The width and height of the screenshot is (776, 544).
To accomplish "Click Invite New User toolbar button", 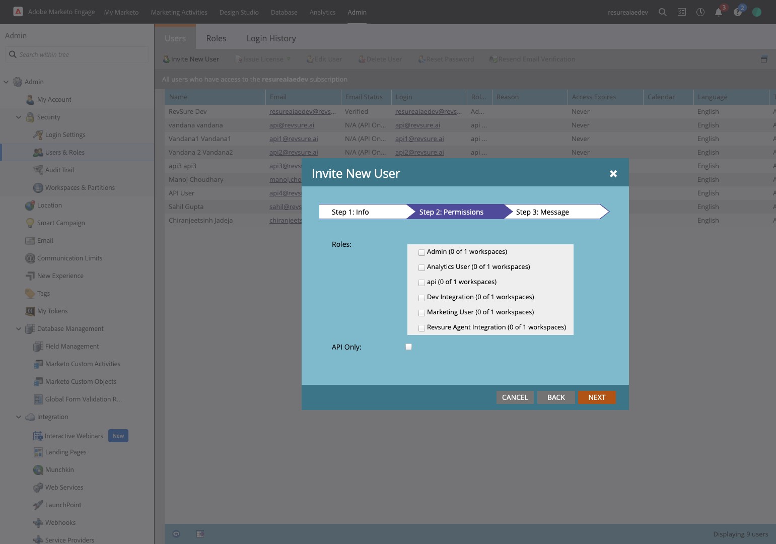I will [191, 59].
